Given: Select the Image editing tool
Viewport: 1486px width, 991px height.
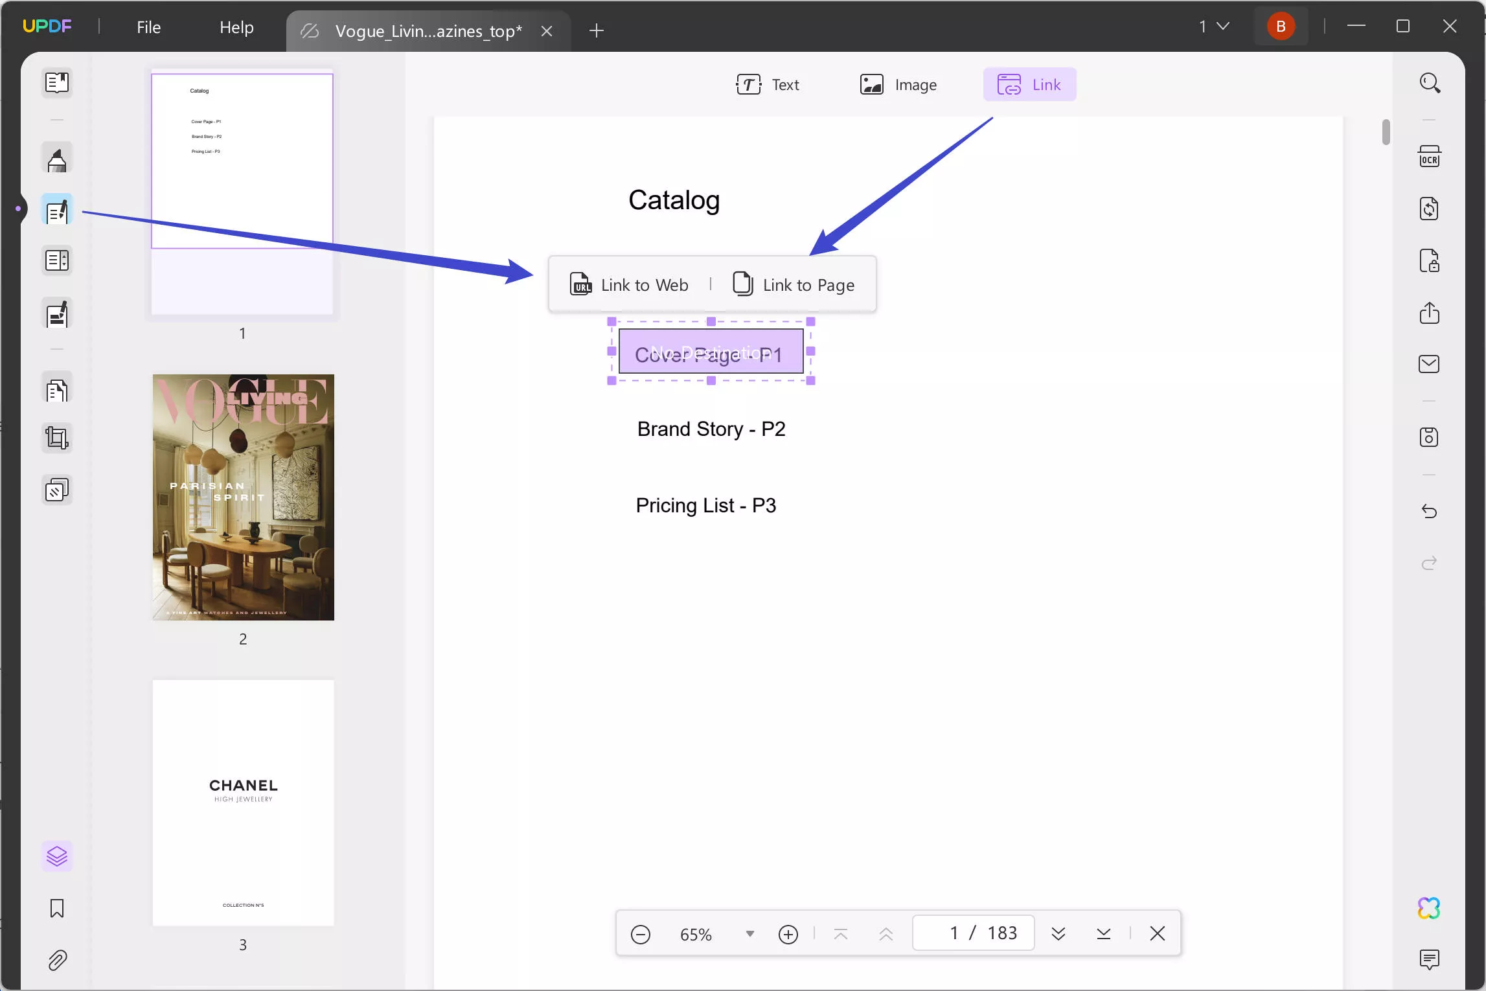Looking at the screenshot, I should point(899,84).
